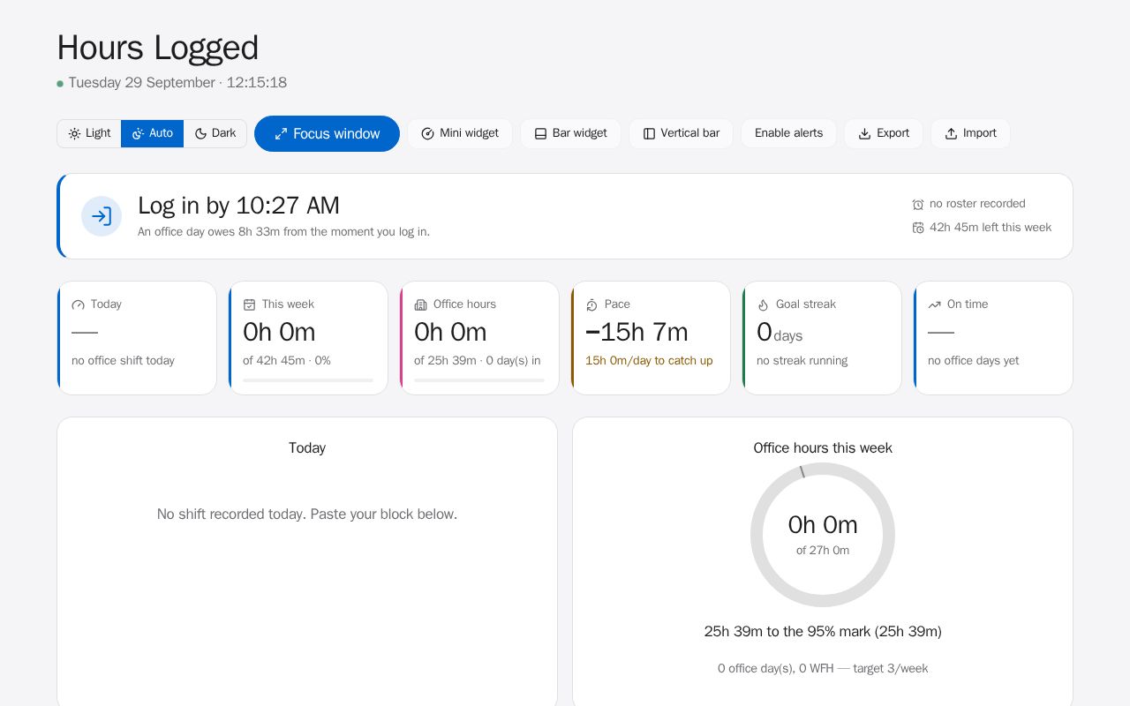Open the Vertical bar widget

[681, 133]
